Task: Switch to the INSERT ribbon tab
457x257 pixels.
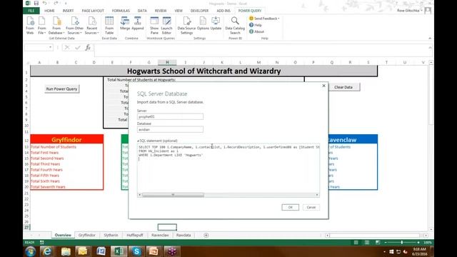Action: click(x=68, y=11)
